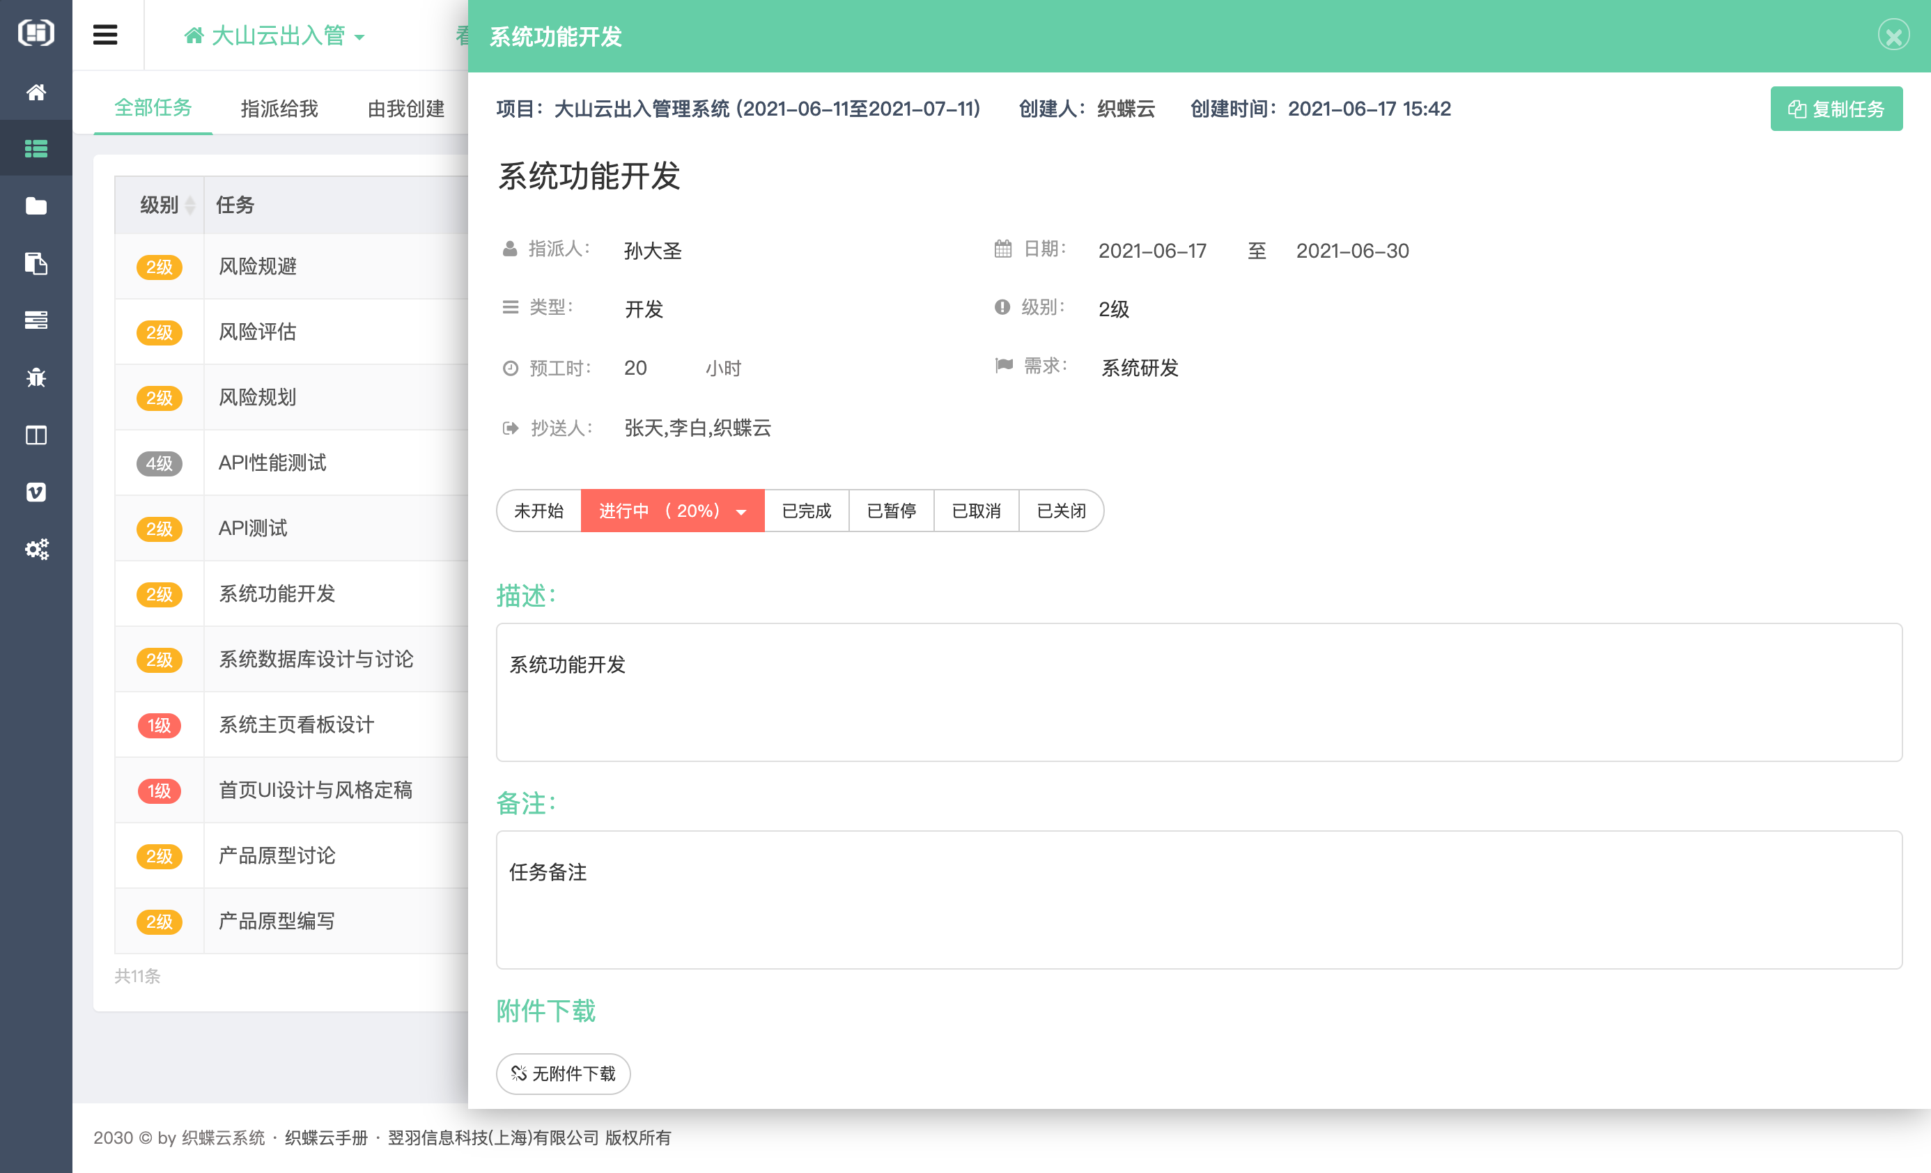
Task: Switch to the 由我创建 tab
Action: pos(405,108)
